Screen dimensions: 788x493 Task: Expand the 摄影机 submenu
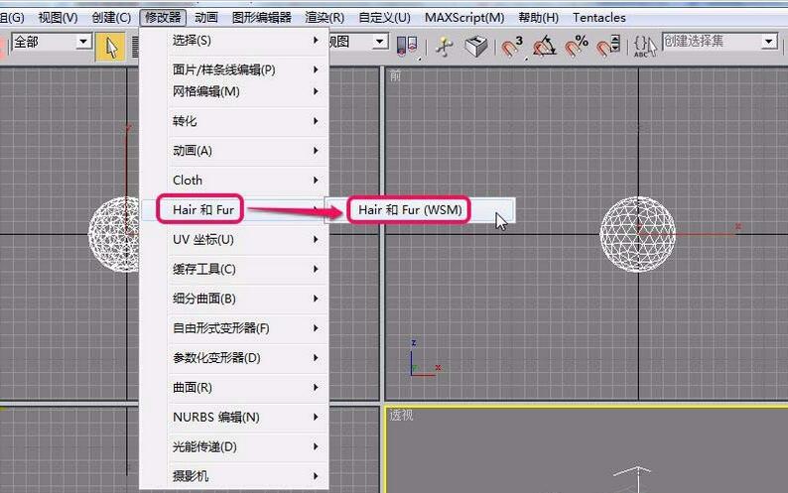pyautogui.click(x=234, y=476)
